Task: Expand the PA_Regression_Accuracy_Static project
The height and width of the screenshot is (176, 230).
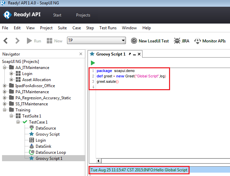Action: 5,98
